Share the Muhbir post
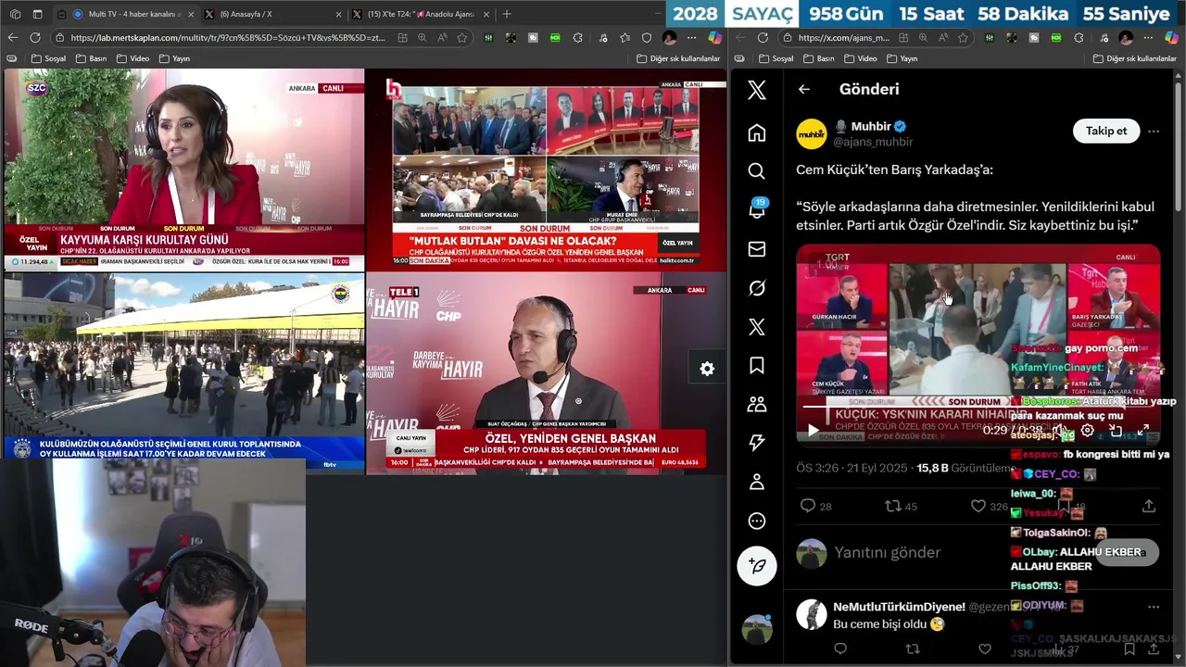The height and width of the screenshot is (667, 1186). coord(1149,506)
